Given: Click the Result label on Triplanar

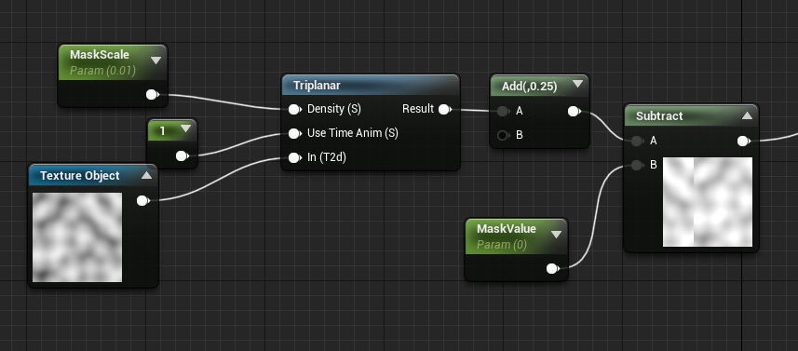Looking at the screenshot, I should click(418, 109).
